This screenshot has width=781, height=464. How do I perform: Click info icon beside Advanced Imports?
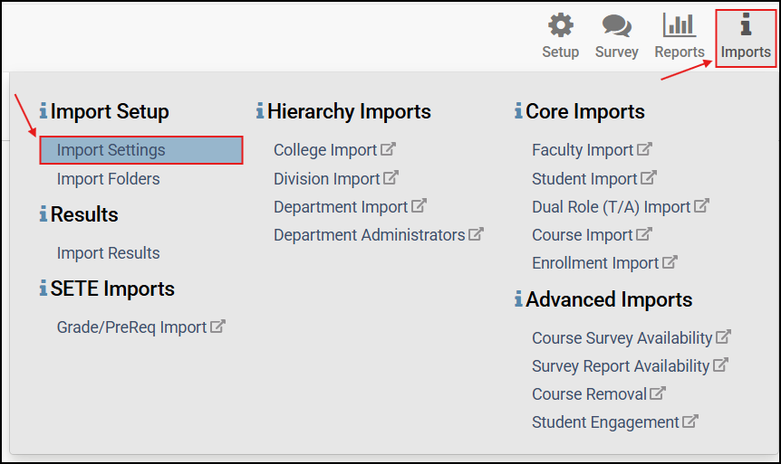tap(518, 299)
